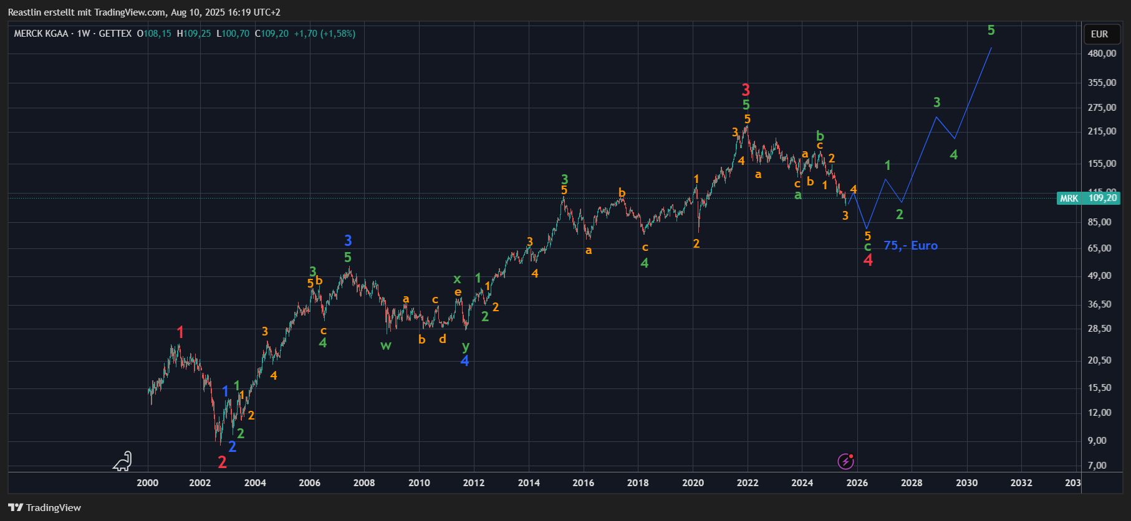
Task: Click the 2020 label on time axis
Action: pos(693,482)
